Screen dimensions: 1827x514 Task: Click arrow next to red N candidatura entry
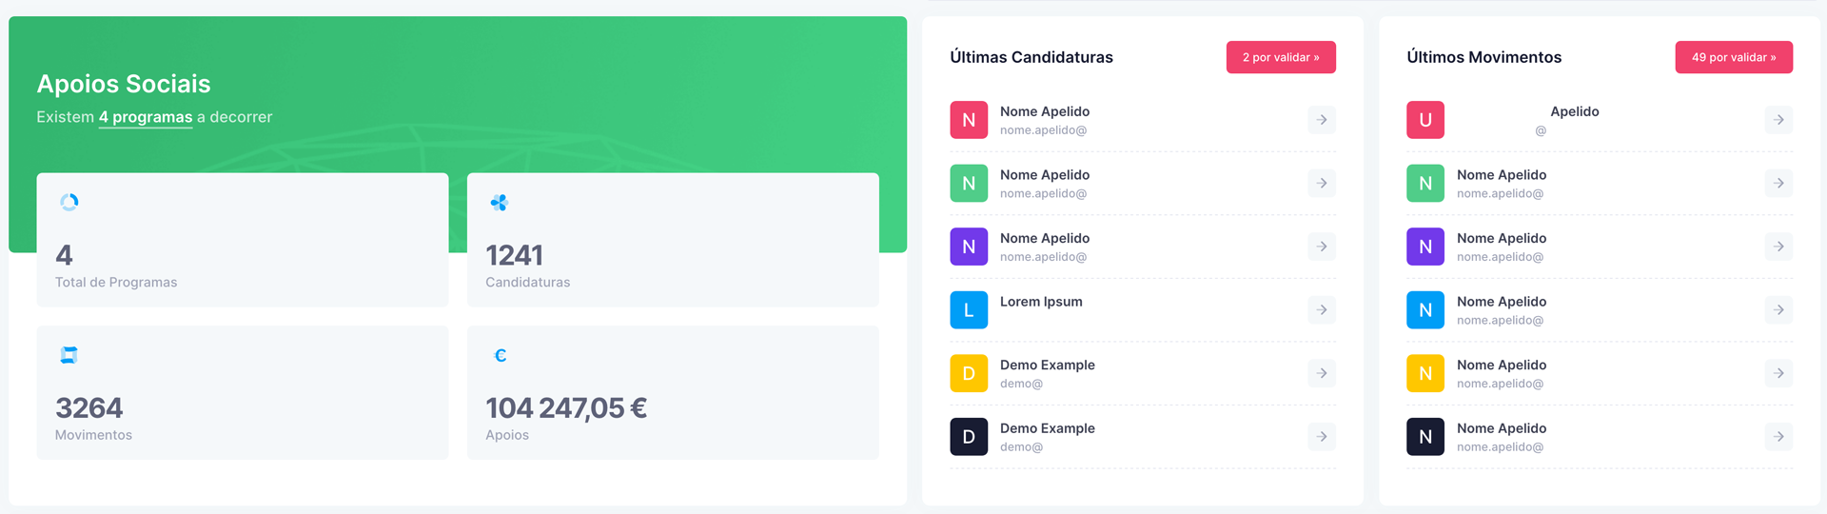(1322, 120)
